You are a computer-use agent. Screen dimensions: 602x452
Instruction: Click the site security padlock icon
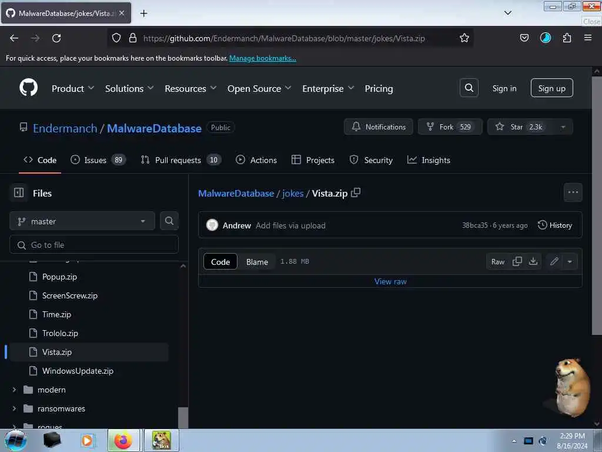[x=133, y=38]
